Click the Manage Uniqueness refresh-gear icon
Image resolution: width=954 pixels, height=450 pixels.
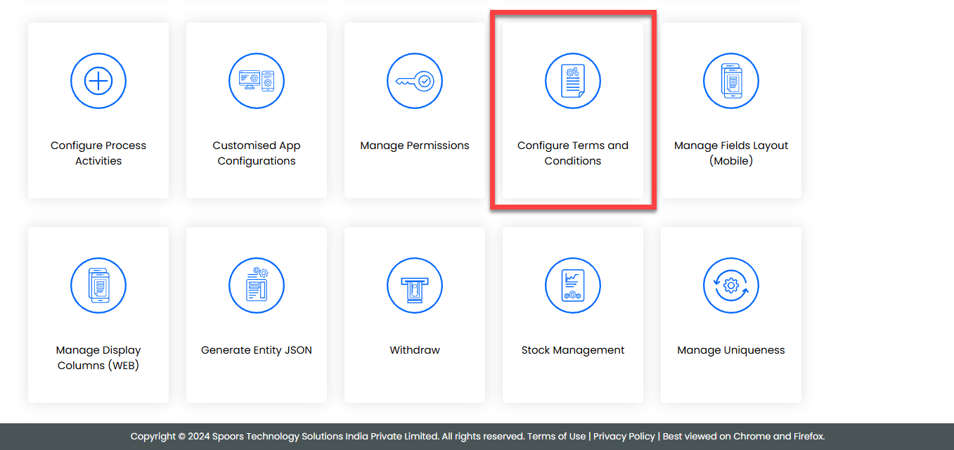point(731,285)
